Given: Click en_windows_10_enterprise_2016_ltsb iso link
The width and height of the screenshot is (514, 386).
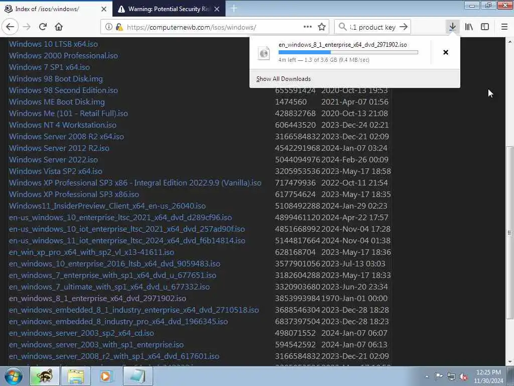Looking at the screenshot, I should [x=114, y=263].
